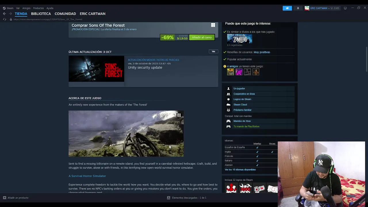This screenshot has width=368, height=207.
Task: View the first red achievement icon
Action: (231, 188)
